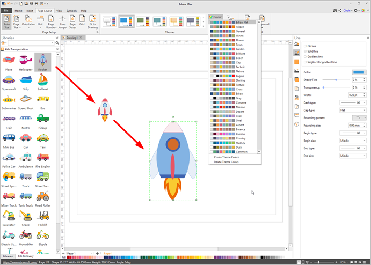Toggle the Grid icon in Page Setup

82,21
